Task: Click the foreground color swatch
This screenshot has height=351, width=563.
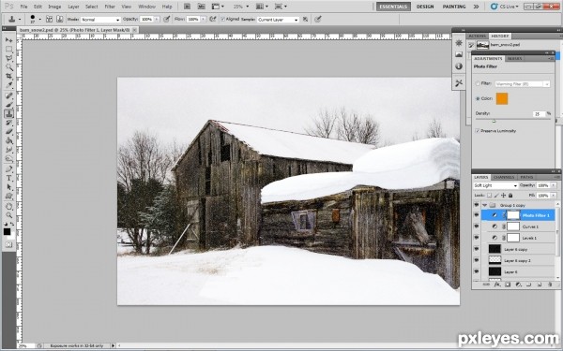Action: [7, 232]
